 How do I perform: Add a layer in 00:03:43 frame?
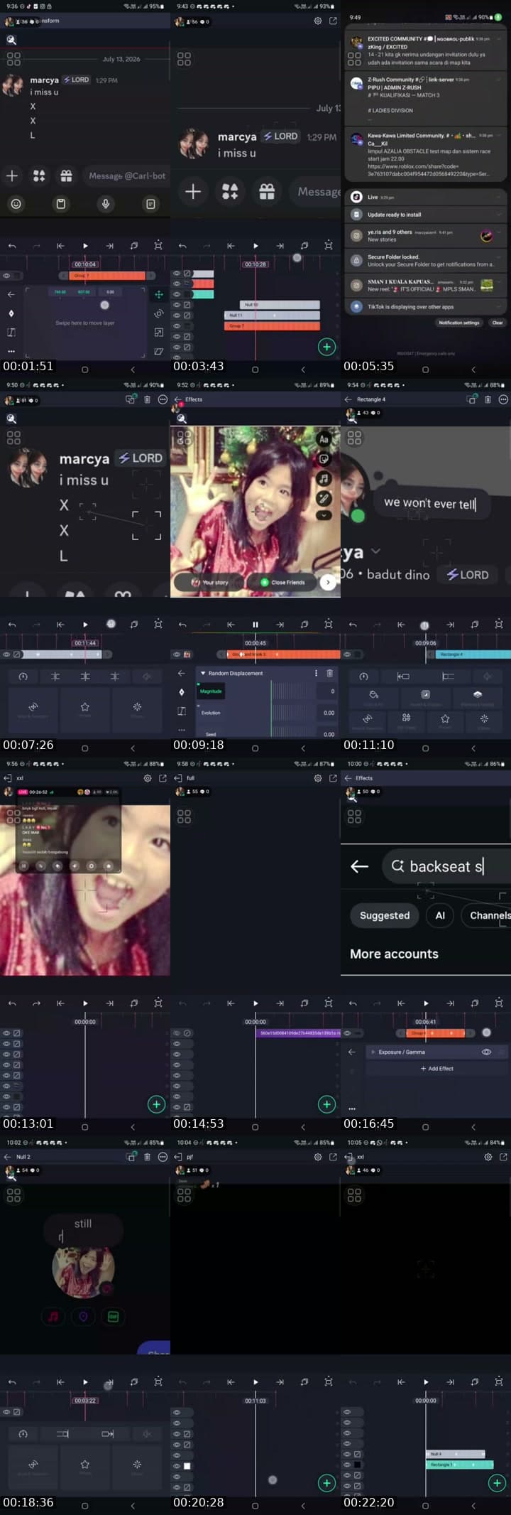point(326,347)
